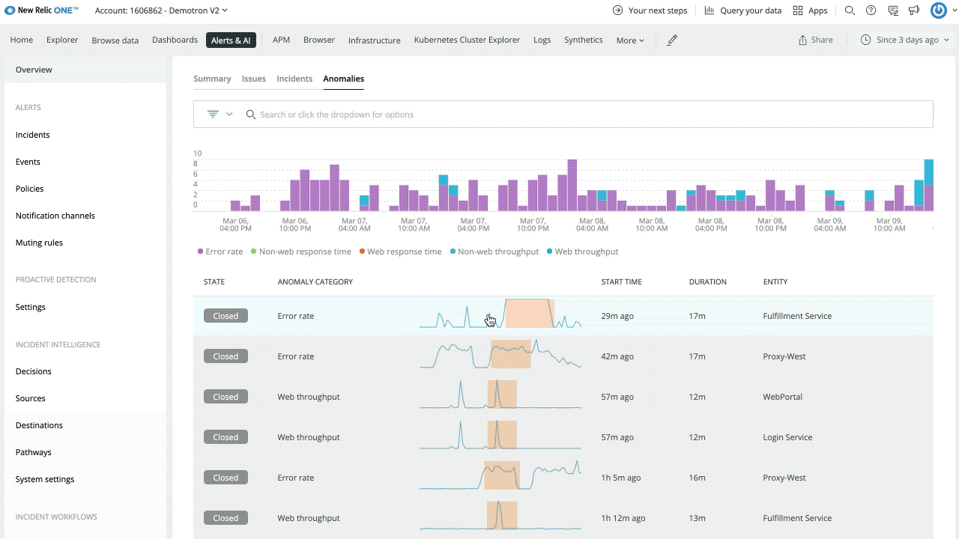Click the DURATION column header
The image size is (959, 539).
pyautogui.click(x=708, y=282)
